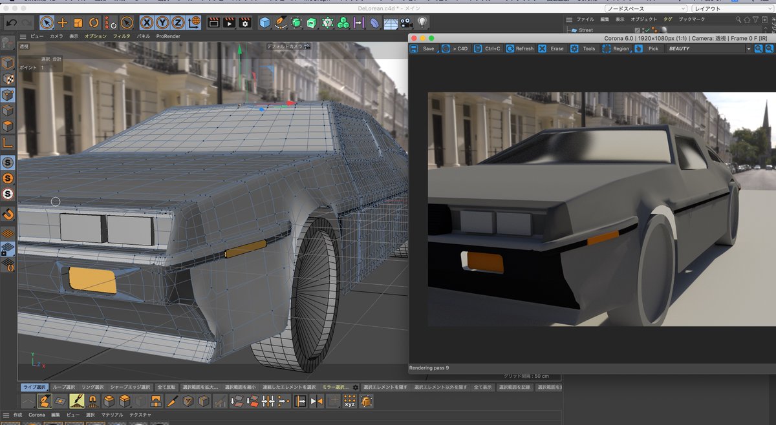Click the Undo arrow icon
This screenshot has width=776, height=425.
(10, 23)
